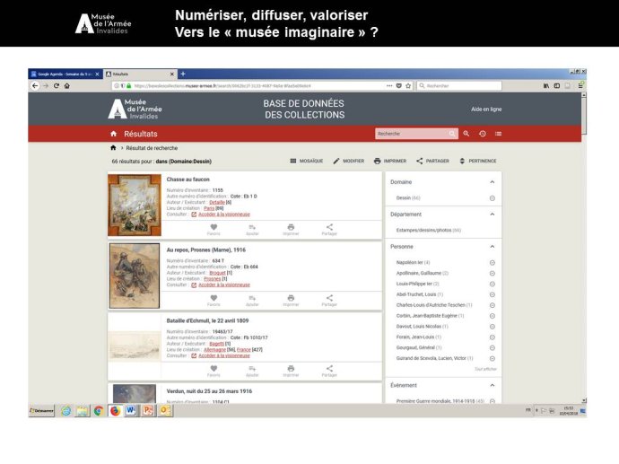The width and height of the screenshot is (619, 464).
Task: Open Chrome from the taskbar
Action: (99, 411)
